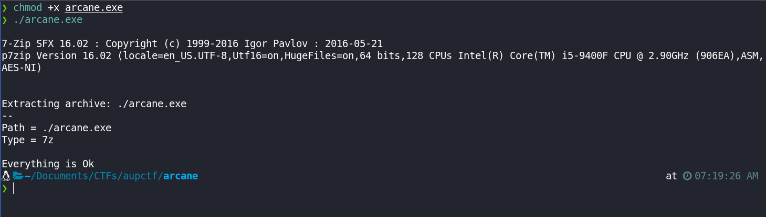
Task: Click the "Path = ./arcane.exe" line
Action: pos(57,128)
